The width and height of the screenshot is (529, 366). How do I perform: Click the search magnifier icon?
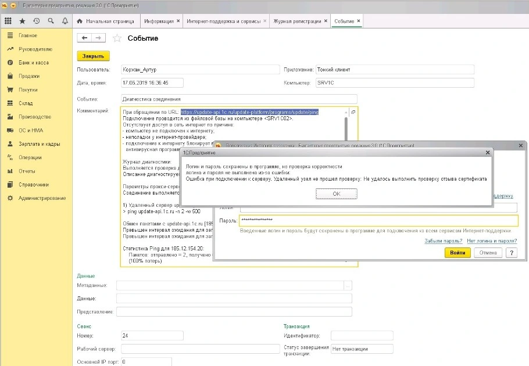[51, 21]
